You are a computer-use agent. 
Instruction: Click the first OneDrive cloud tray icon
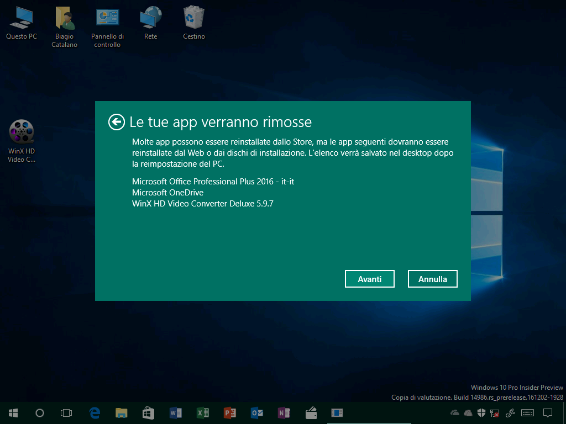tap(455, 413)
